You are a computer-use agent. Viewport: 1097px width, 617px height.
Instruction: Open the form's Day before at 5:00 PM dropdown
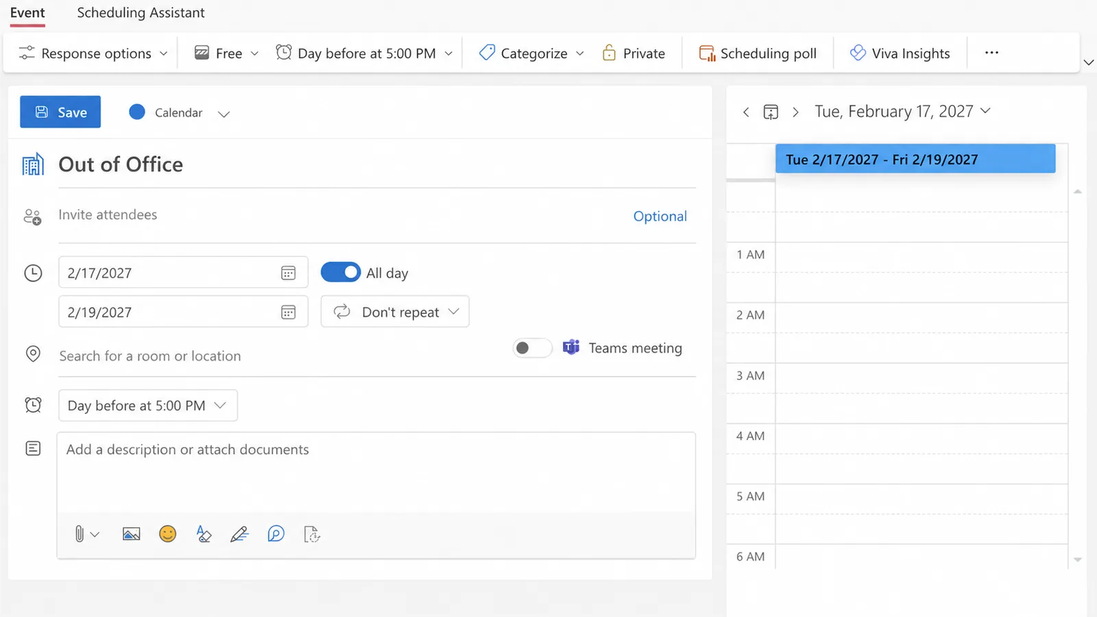coord(148,405)
